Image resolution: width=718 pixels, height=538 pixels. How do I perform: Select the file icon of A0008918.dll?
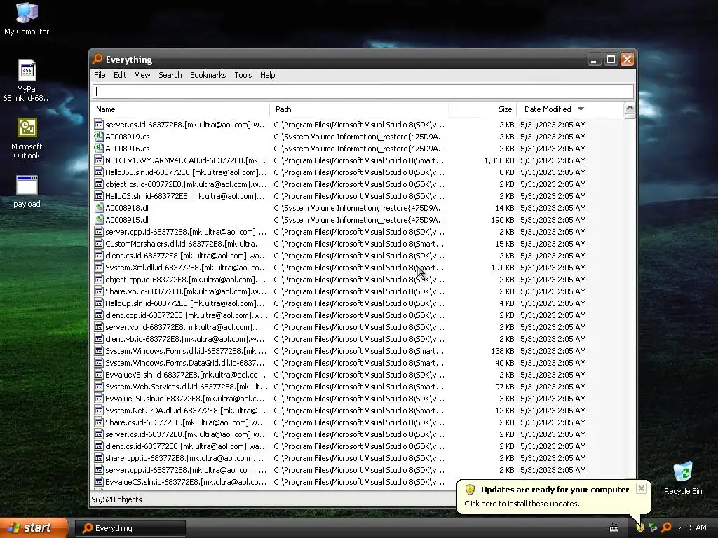(x=98, y=207)
